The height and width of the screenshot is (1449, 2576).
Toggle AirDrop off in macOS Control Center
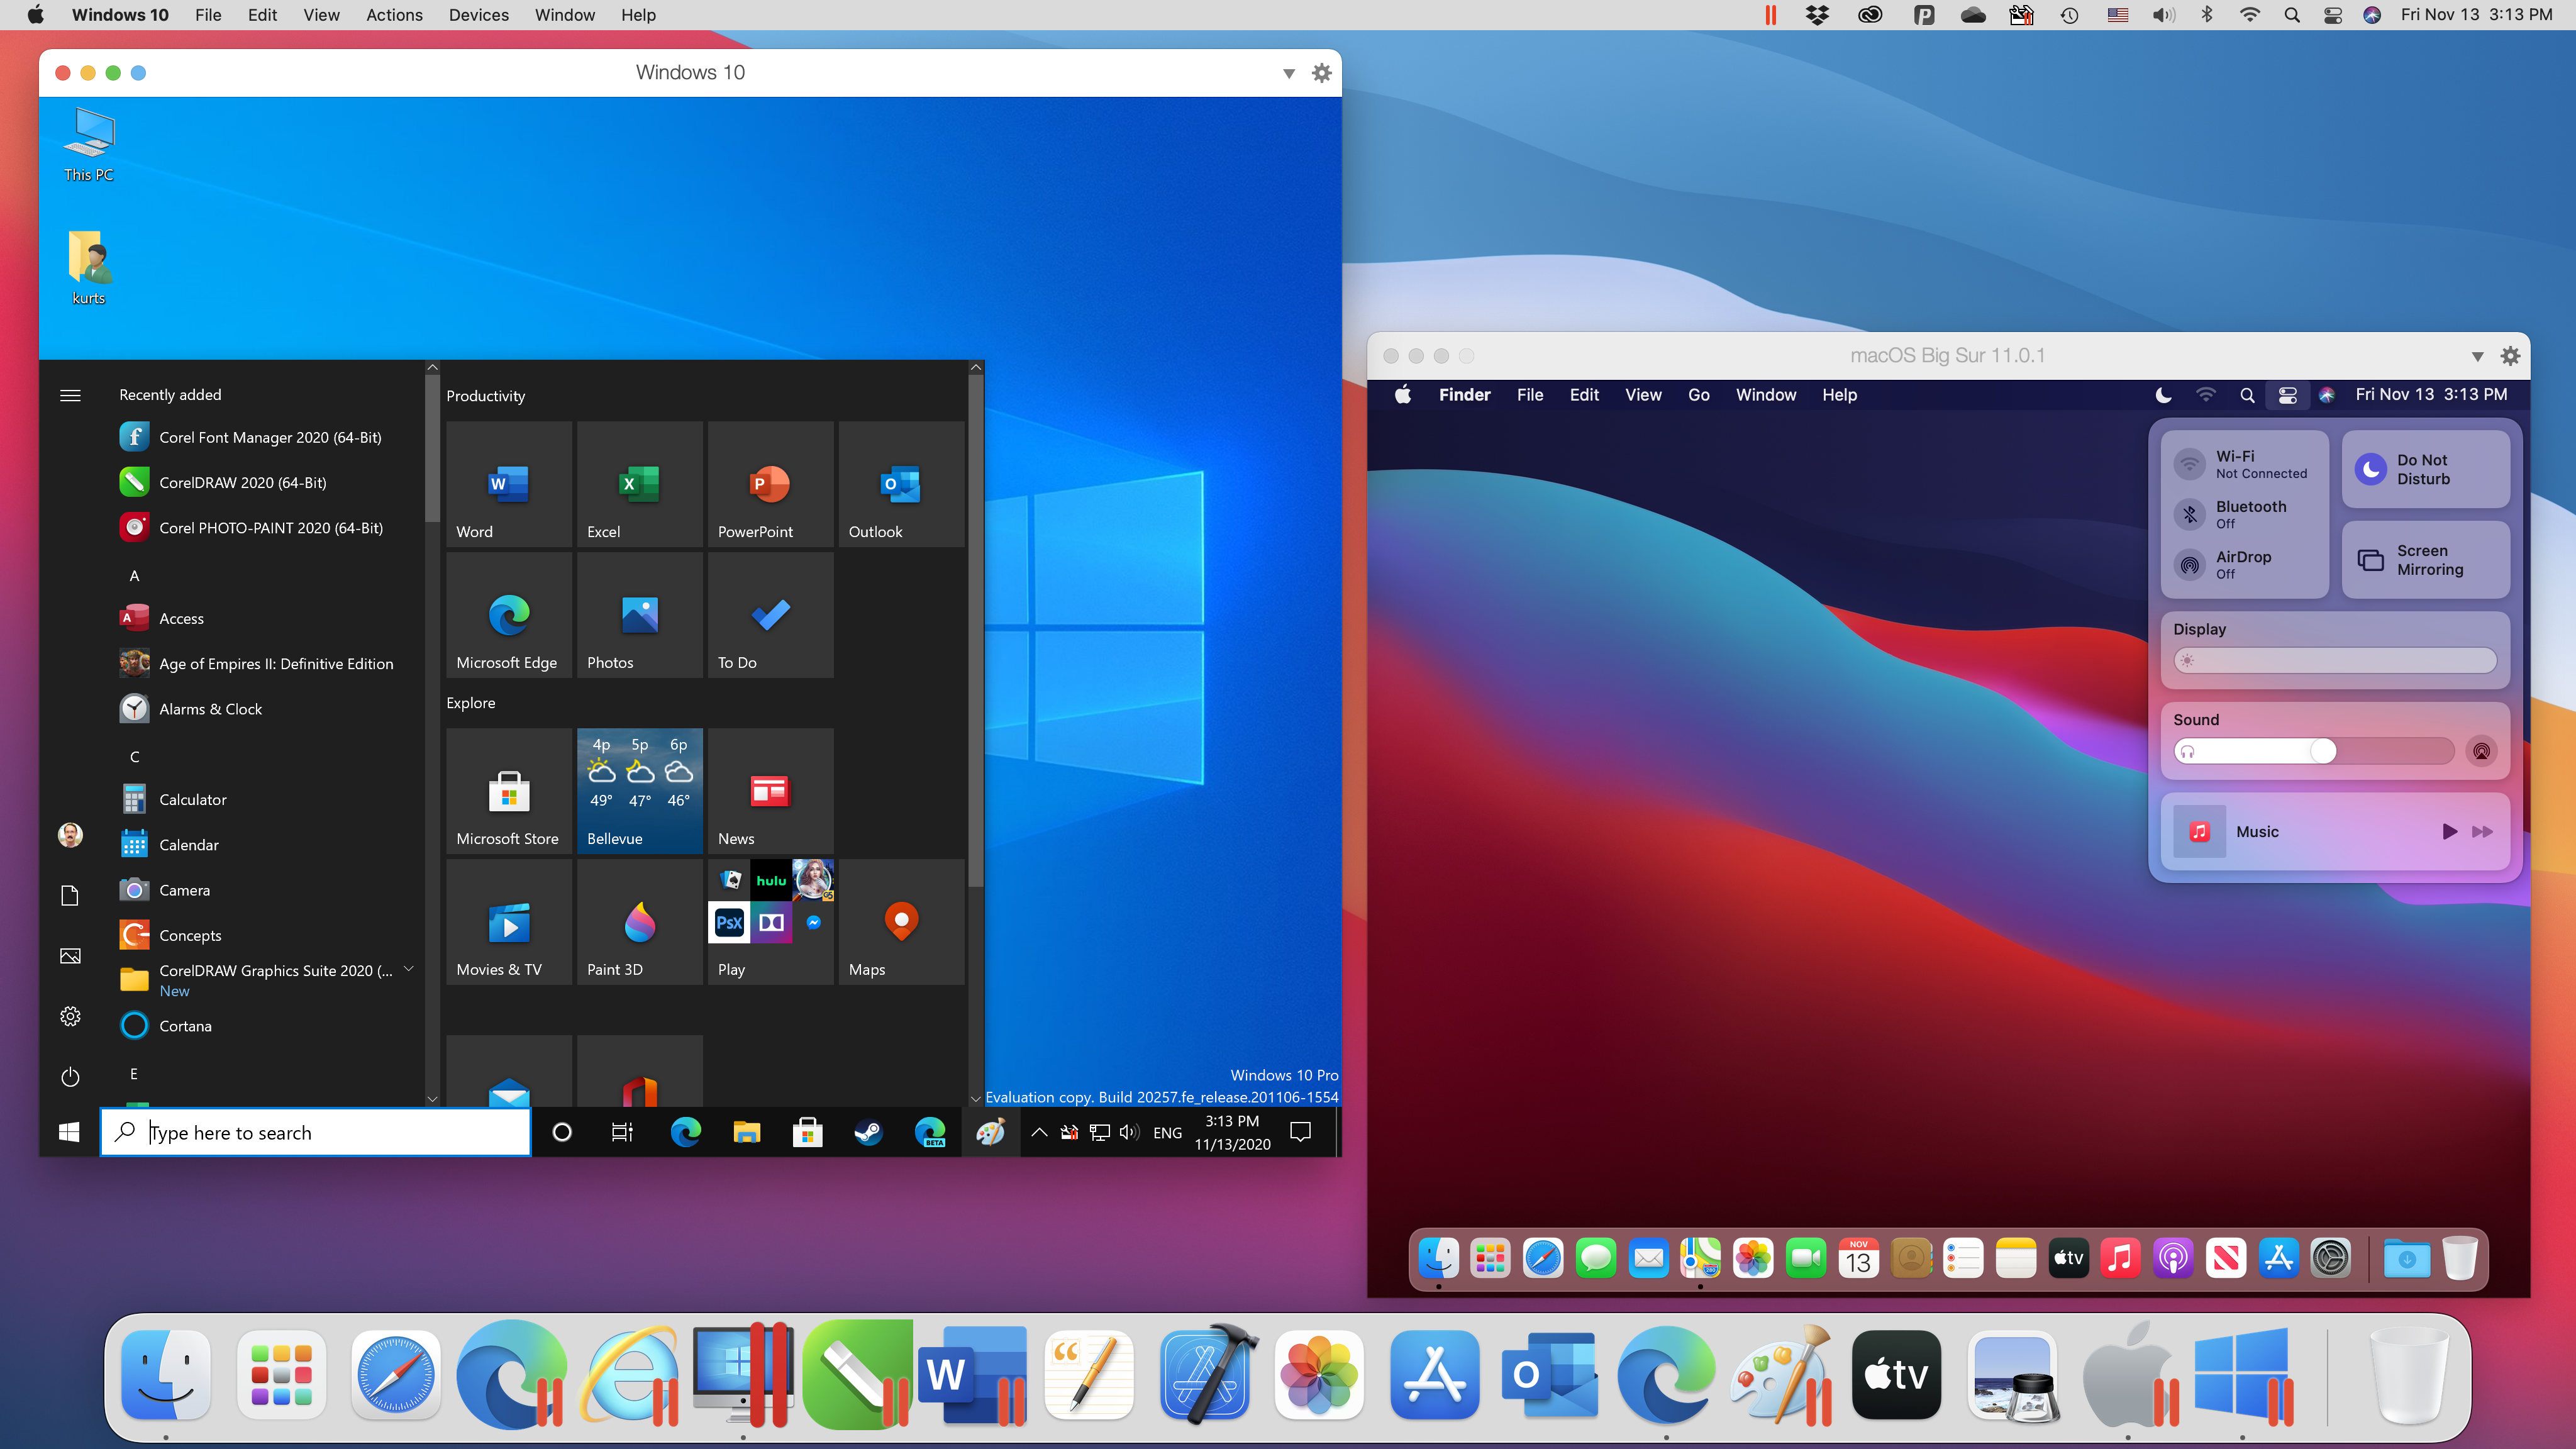pyautogui.click(x=2190, y=563)
